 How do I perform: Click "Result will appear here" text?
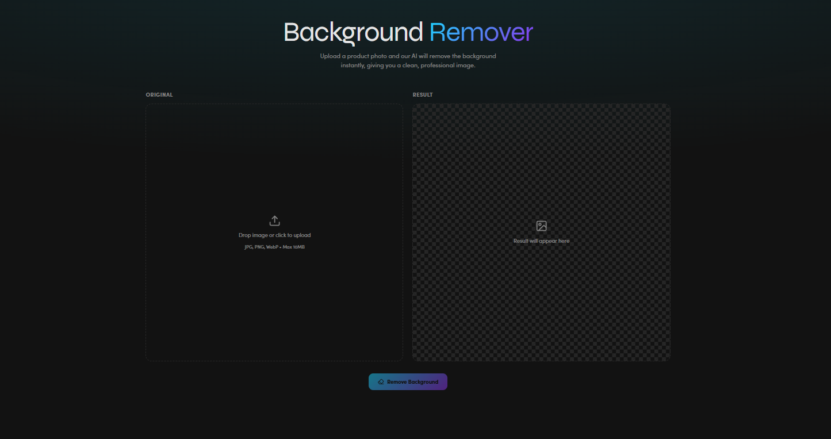[x=541, y=241]
